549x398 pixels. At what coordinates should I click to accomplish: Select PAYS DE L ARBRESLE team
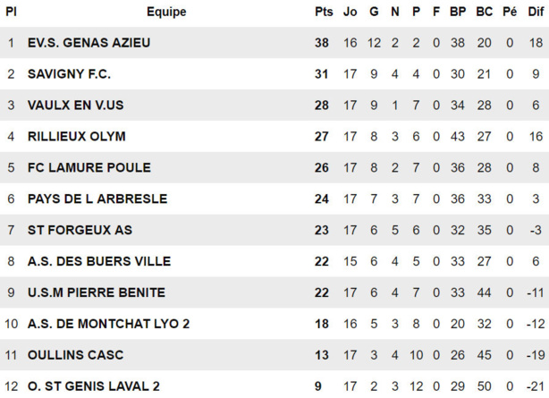(97, 199)
